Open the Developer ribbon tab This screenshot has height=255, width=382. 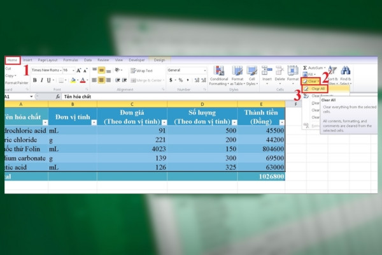pos(137,60)
